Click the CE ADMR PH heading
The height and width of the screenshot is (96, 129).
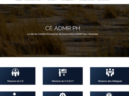click(63, 28)
